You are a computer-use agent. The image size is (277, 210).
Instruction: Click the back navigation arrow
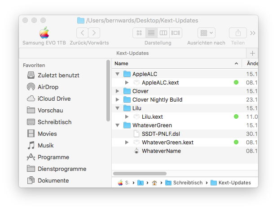82,33
